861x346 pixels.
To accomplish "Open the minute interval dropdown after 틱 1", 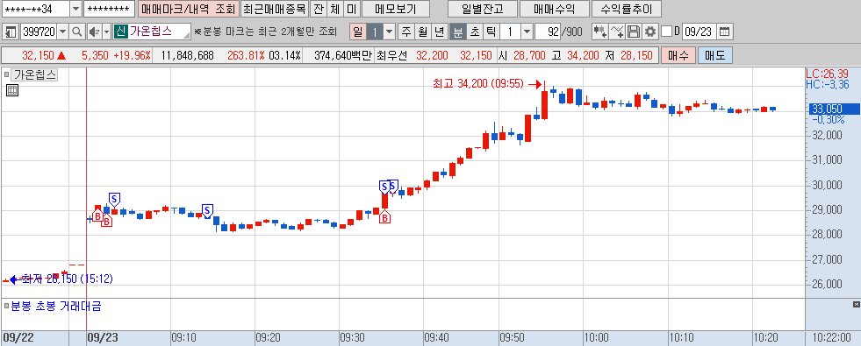I will [x=527, y=32].
